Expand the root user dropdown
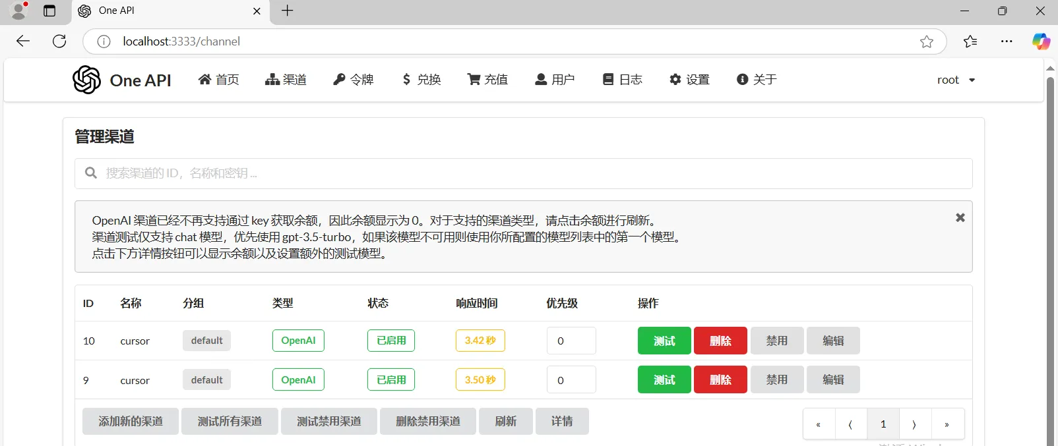The image size is (1058, 446). coord(956,80)
